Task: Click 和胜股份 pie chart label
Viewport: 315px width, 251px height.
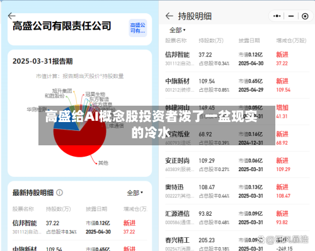Action: tap(54, 96)
